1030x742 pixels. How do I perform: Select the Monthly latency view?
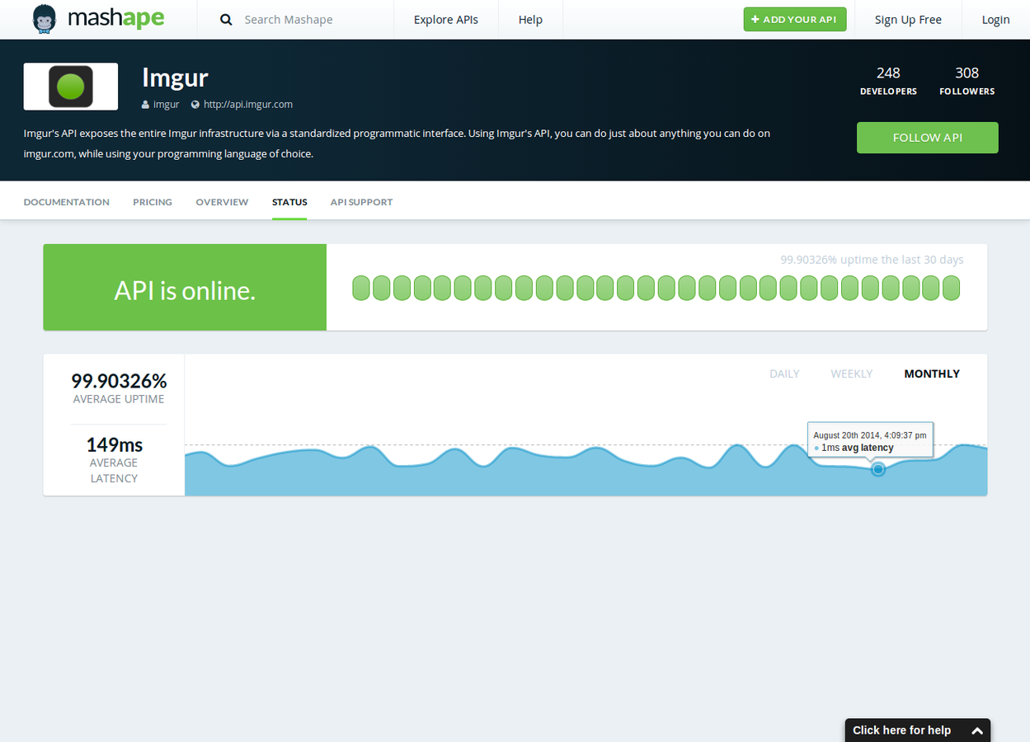[932, 373]
